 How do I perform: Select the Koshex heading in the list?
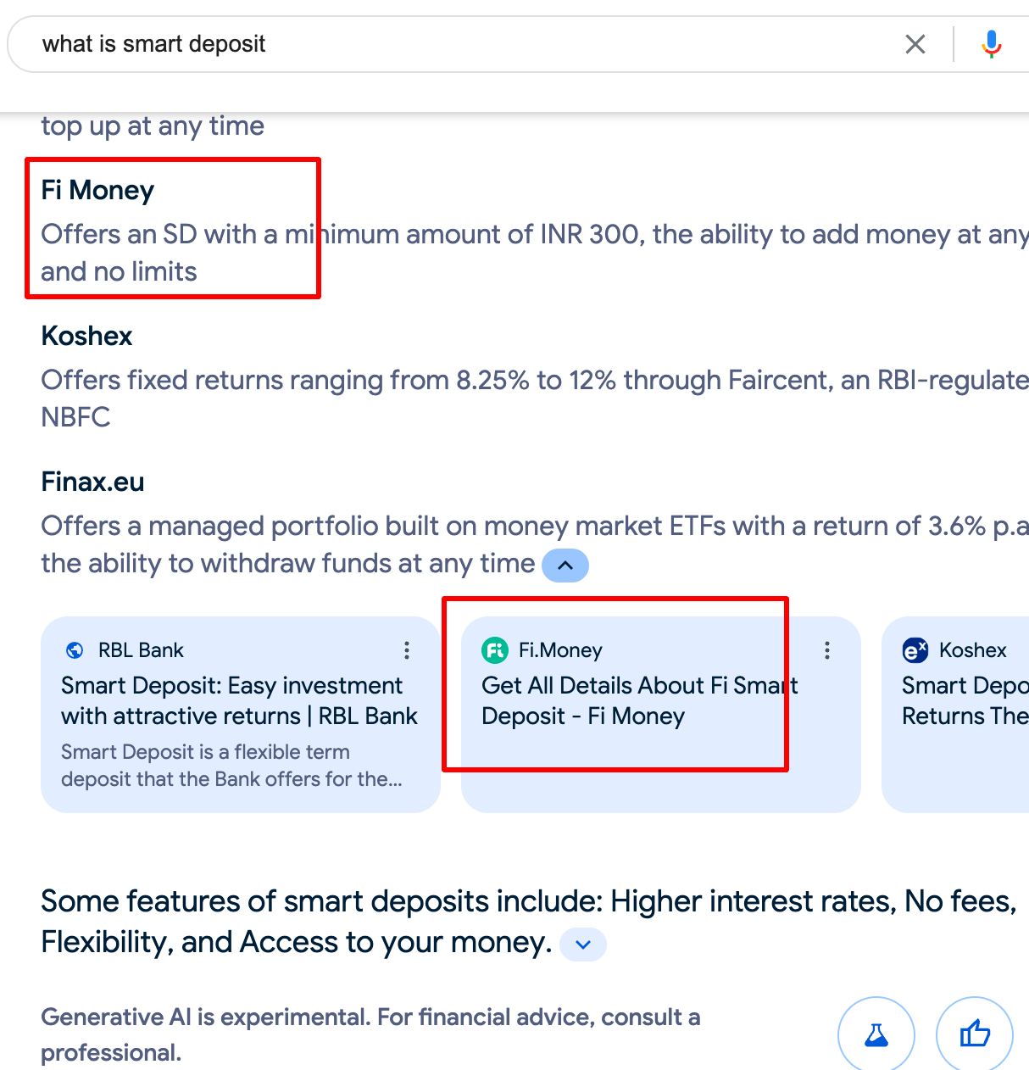(86, 336)
